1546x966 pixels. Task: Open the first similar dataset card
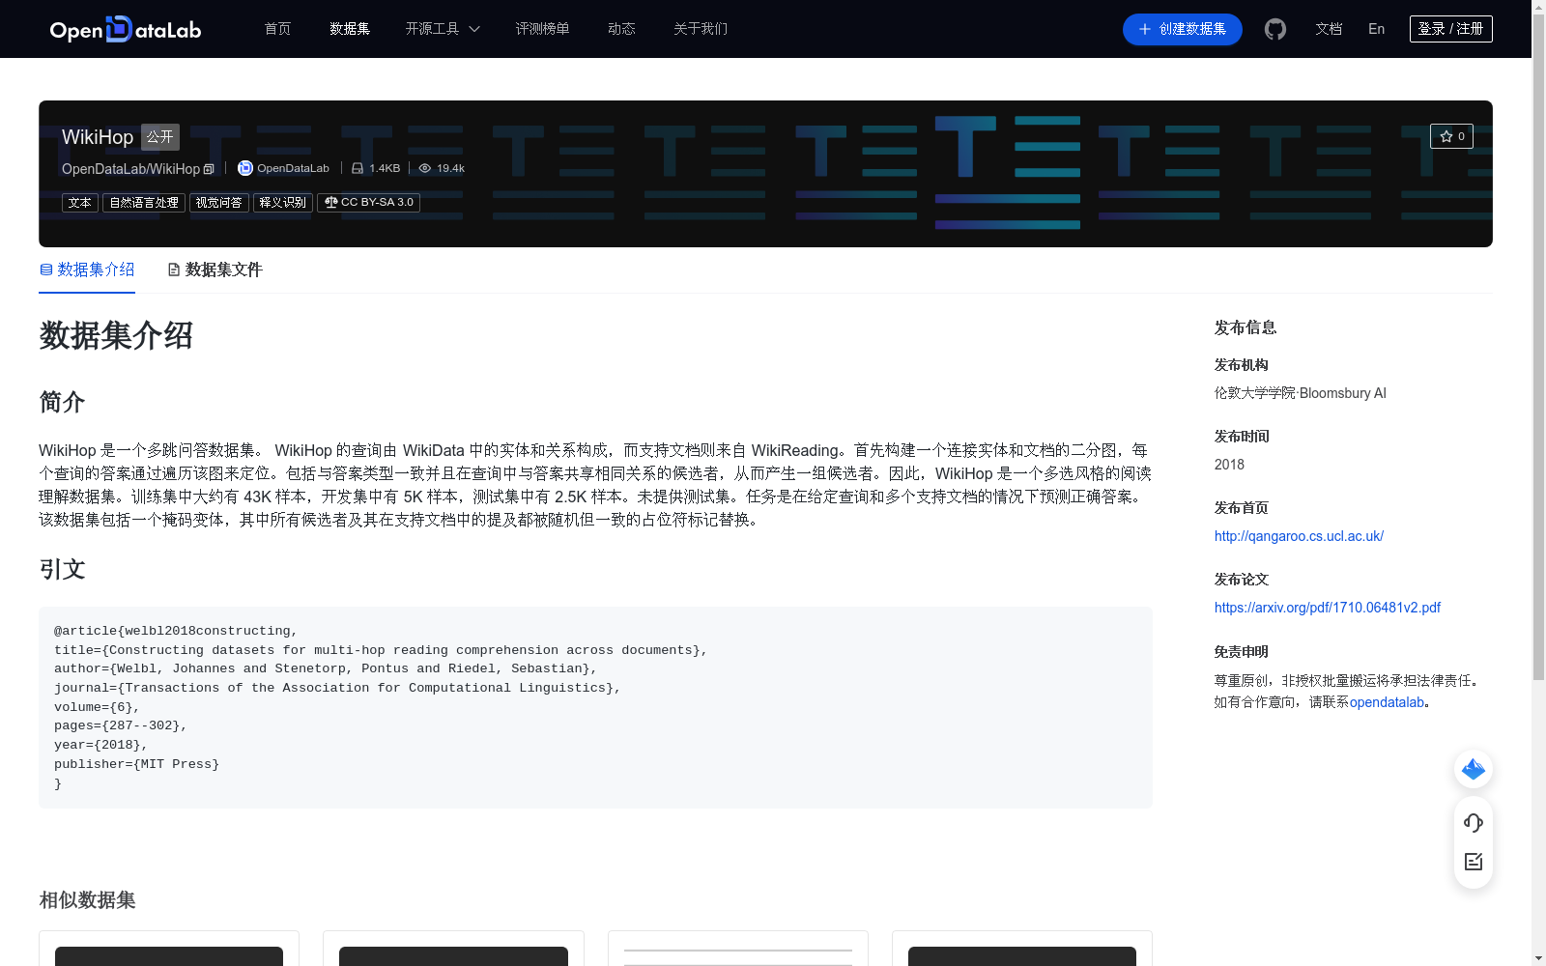pos(169,949)
